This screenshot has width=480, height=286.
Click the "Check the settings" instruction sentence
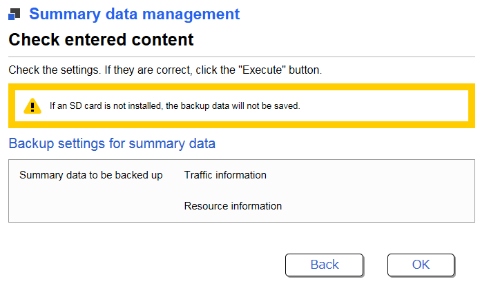coord(165,70)
